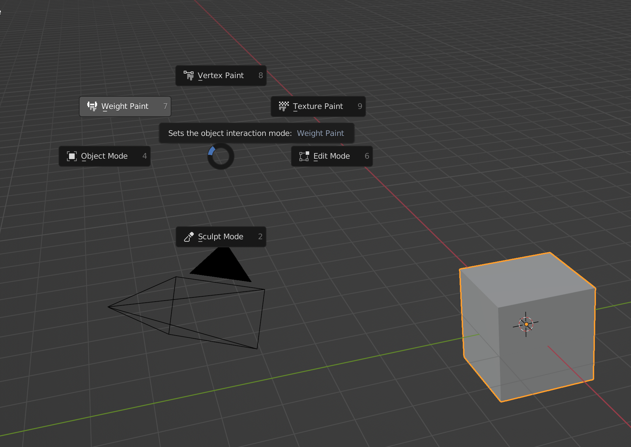Click the Edit Mode vertices icon
This screenshot has height=447, width=631.
pyautogui.click(x=304, y=156)
